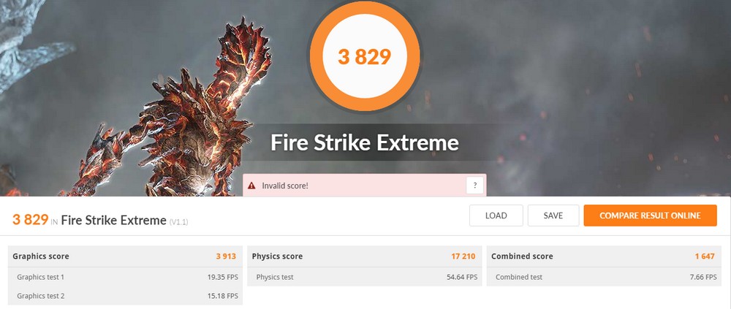The width and height of the screenshot is (731, 309).
Task: Click the Invalid score! message text
Action: (x=285, y=186)
